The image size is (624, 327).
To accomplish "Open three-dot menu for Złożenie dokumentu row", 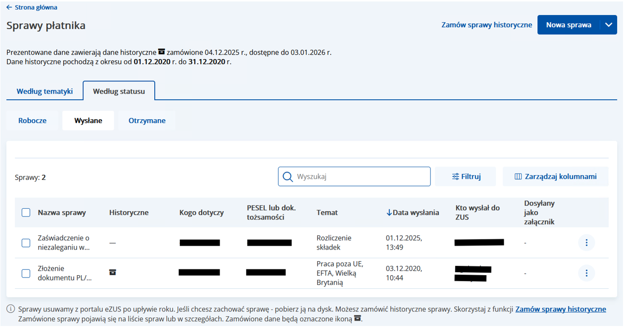I will coord(586,273).
